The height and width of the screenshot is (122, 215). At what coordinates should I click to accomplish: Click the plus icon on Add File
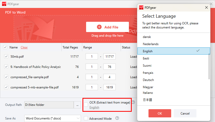(x=99, y=27)
